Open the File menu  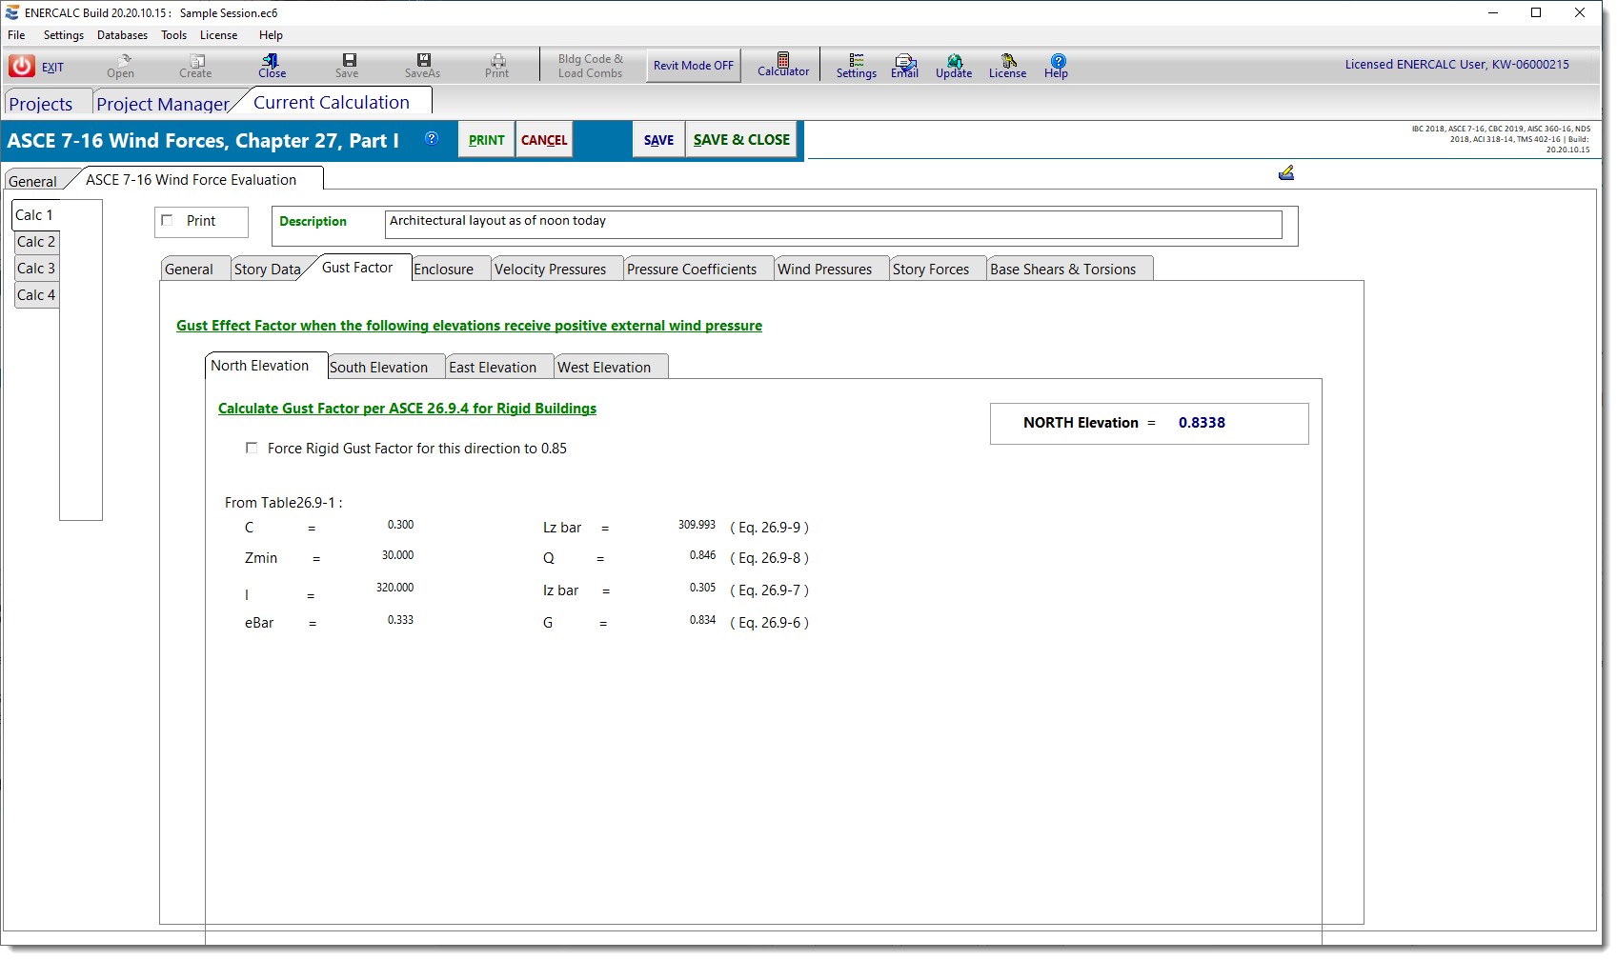[17, 35]
